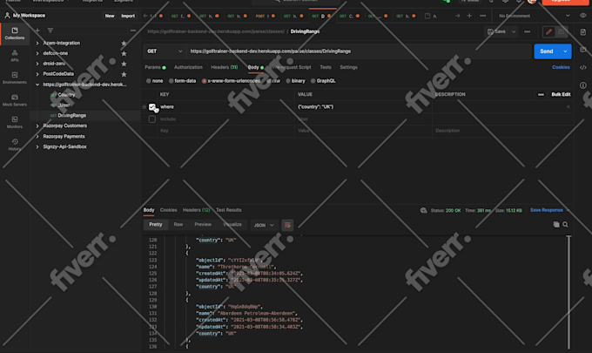This screenshot has height=353, width=592.
Task: Open the Monitors sidebar panel
Action: click(x=15, y=122)
